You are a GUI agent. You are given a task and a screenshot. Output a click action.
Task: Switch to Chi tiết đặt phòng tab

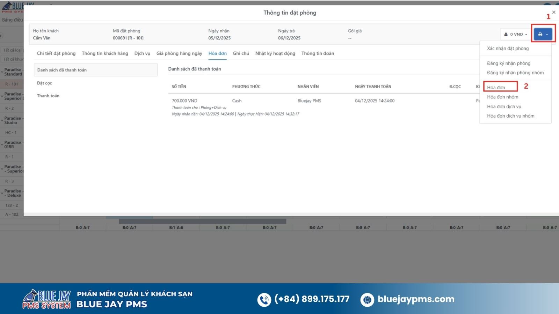[56, 53]
